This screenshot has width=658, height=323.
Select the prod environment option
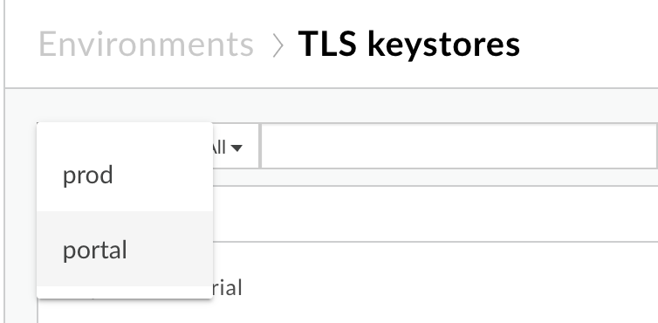(125, 175)
